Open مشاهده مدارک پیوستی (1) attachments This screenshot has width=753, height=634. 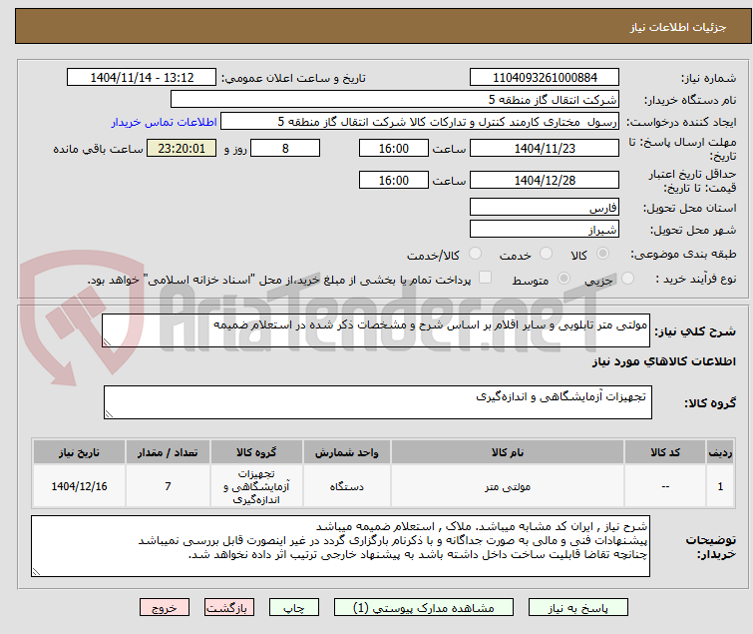[424, 608]
